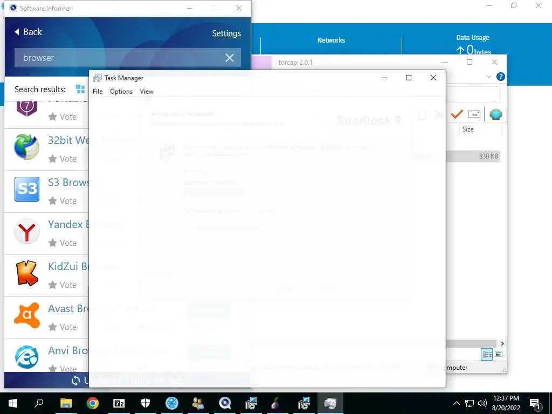The width and height of the screenshot is (552, 414).
Task: Switch to large thumbnails view in torcap window
Action: [x=499, y=354]
